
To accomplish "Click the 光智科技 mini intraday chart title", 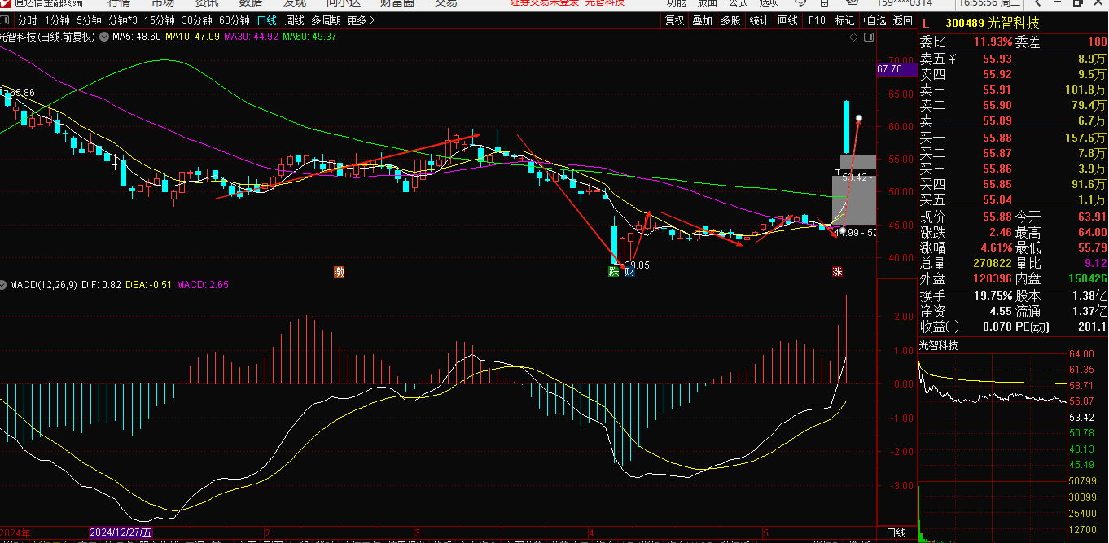I will (939, 345).
